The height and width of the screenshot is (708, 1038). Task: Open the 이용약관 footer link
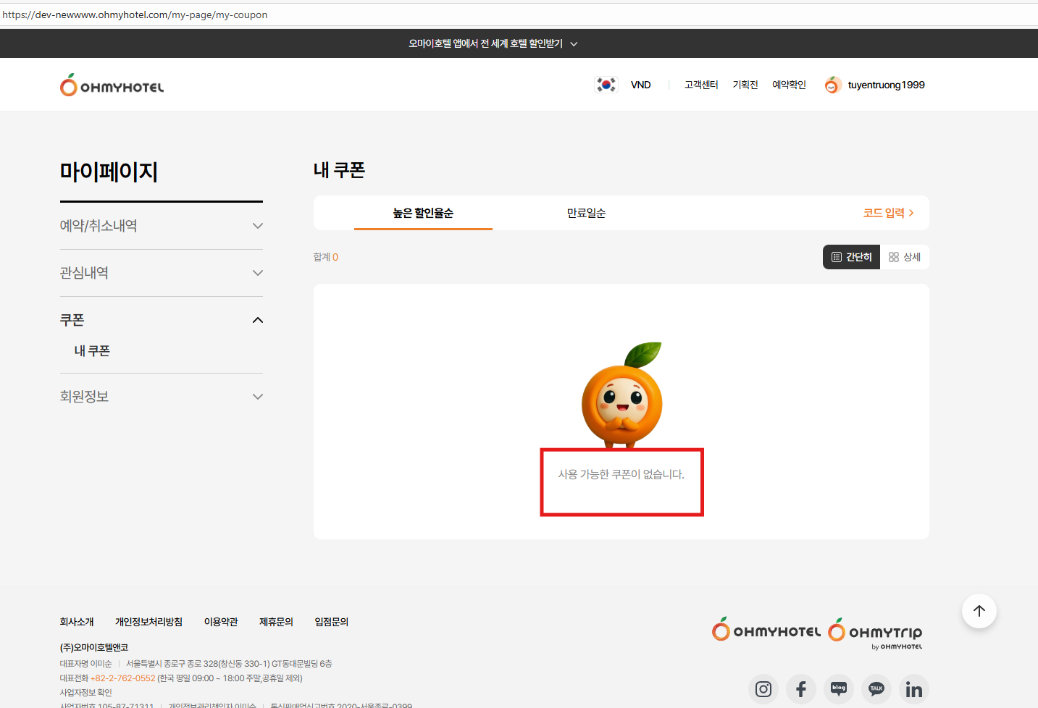coord(221,622)
